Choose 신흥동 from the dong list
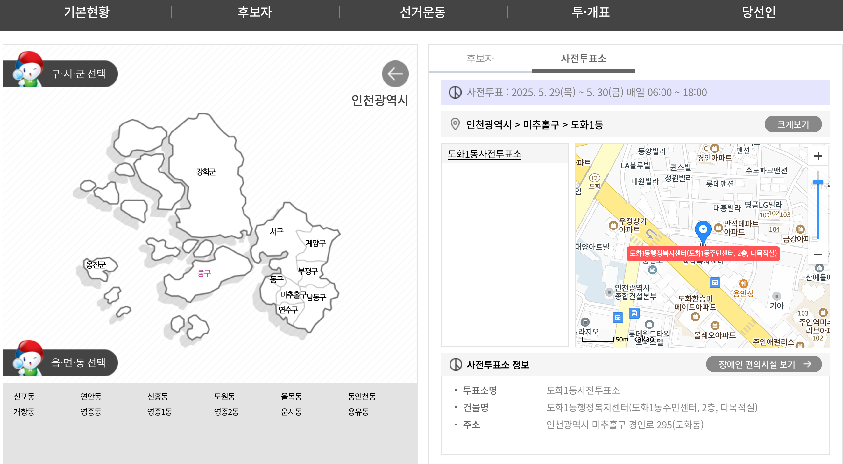This screenshot has width=843, height=464. click(x=157, y=397)
